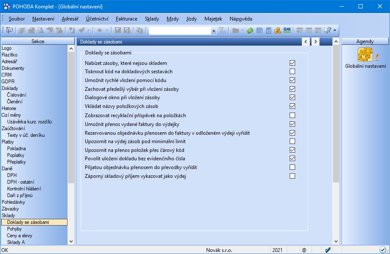
Task: Click the settings pane scrollbar down arrow
Action: click(x=336, y=241)
